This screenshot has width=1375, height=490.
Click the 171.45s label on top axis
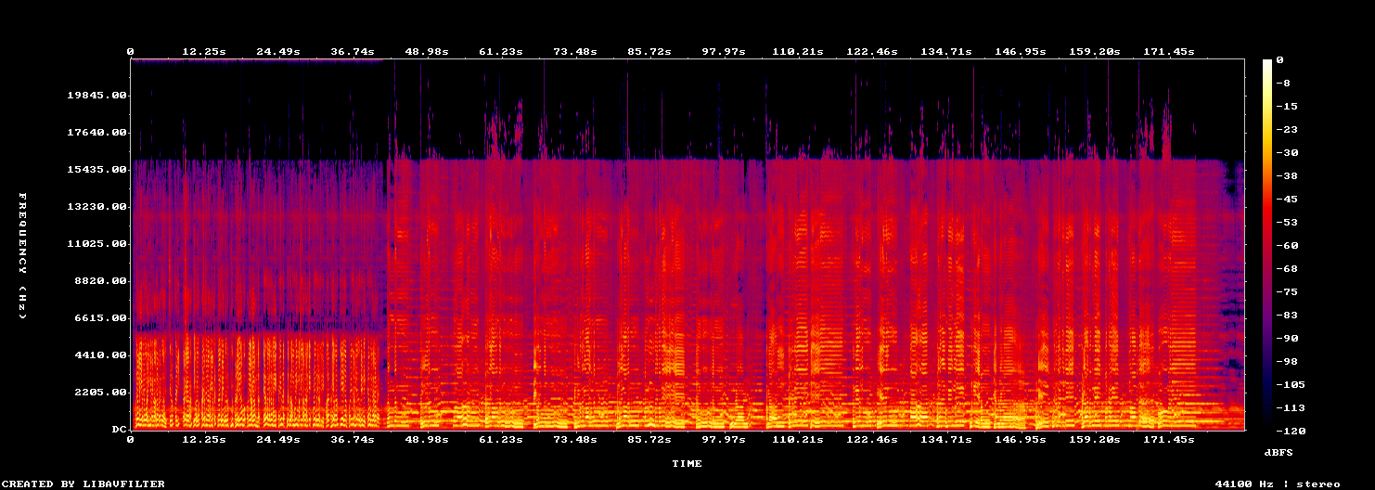[x=1169, y=52]
